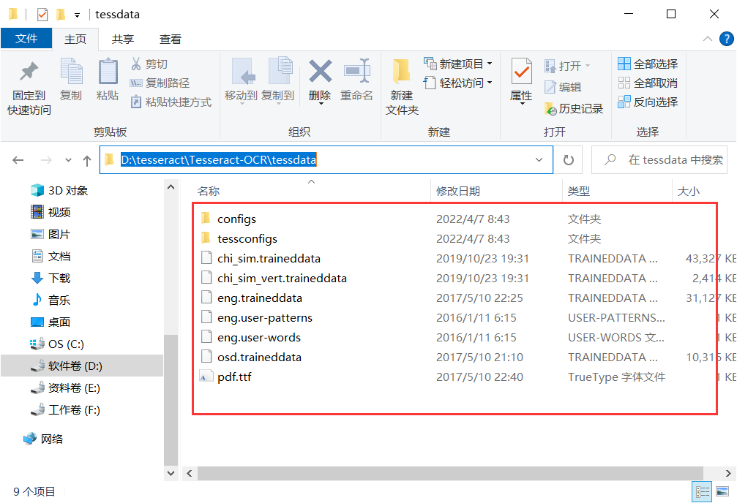737x503 pixels.
Task: Open Network (网络) in the sidebar
Action: tap(43, 439)
